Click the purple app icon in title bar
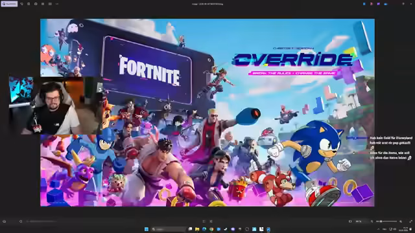 pos(379,4)
